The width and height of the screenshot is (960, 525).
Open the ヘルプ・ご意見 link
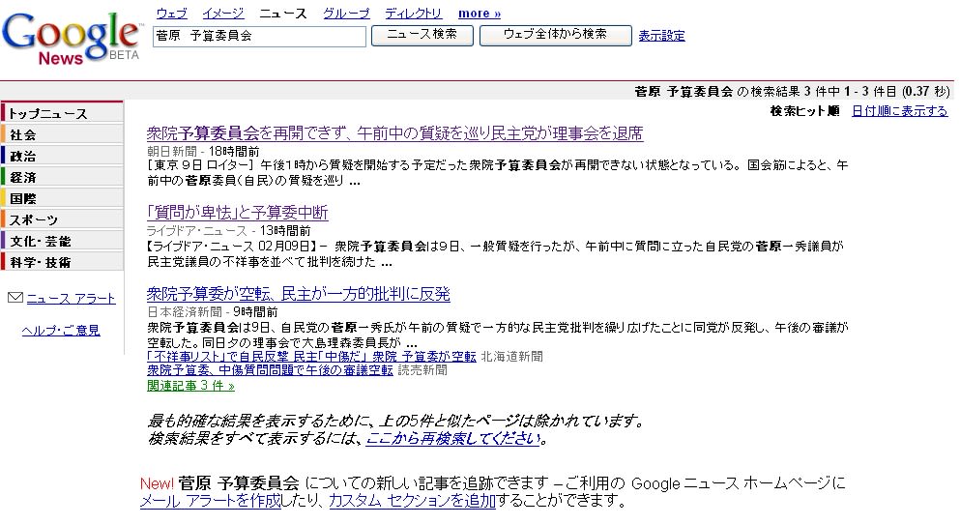click(61, 331)
